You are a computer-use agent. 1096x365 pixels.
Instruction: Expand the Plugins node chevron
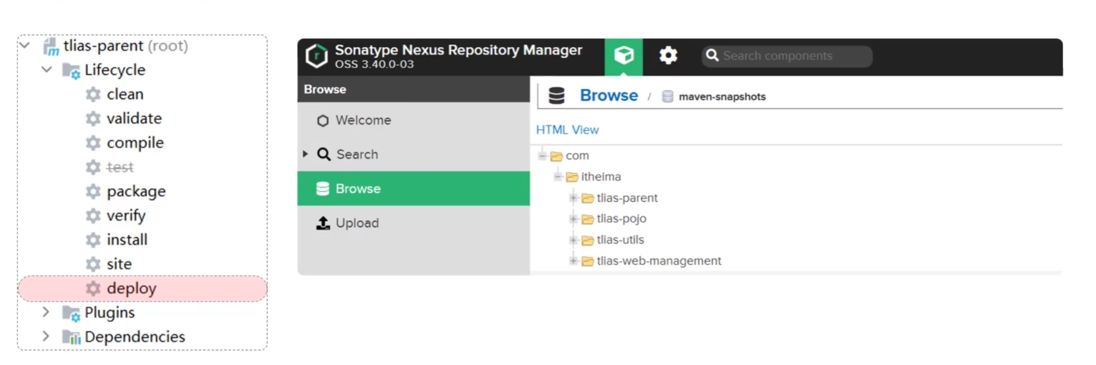tap(46, 312)
